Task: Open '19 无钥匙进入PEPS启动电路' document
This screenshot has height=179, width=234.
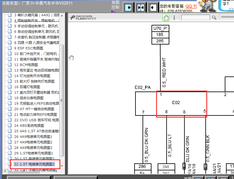Action: point(37,103)
